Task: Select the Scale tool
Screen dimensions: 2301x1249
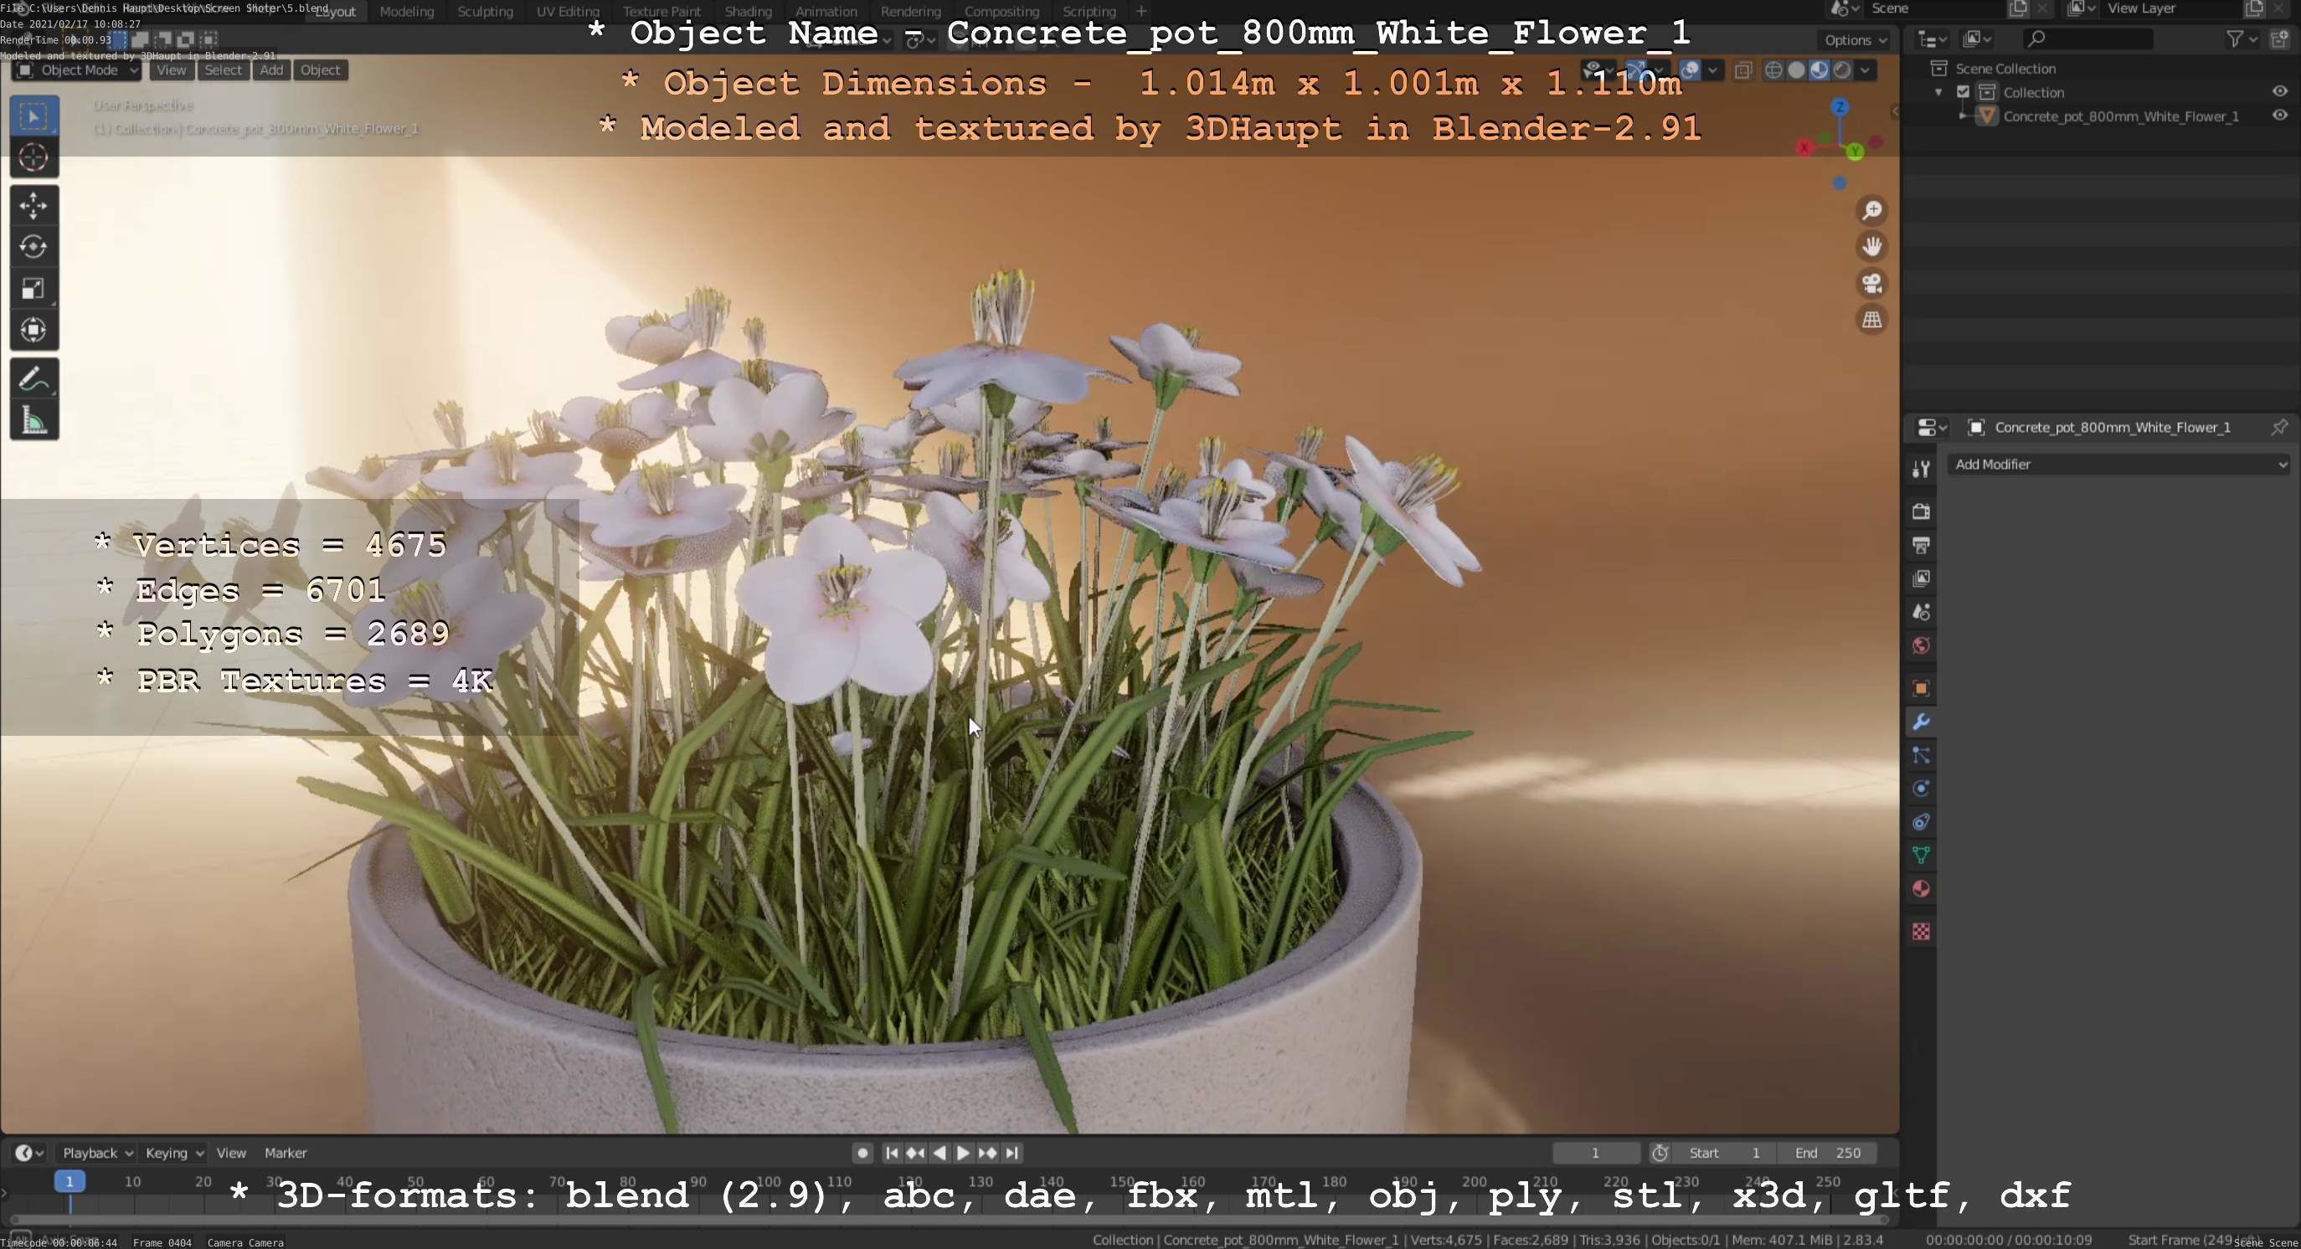Action: click(34, 290)
